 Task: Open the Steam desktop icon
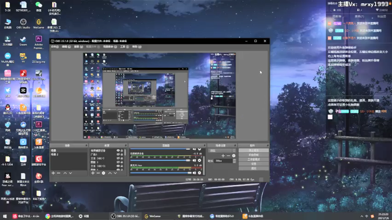[x=23, y=41]
